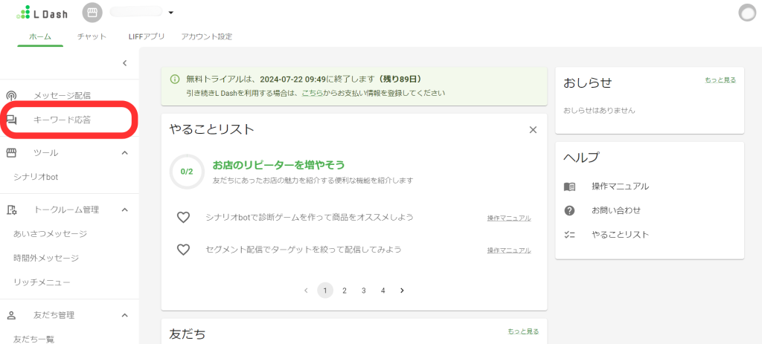
Task: Collapse the ツール section
Action: click(124, 152)
